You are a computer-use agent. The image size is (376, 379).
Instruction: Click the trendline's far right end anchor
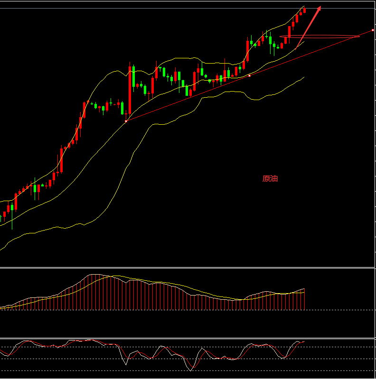(373, 30)
